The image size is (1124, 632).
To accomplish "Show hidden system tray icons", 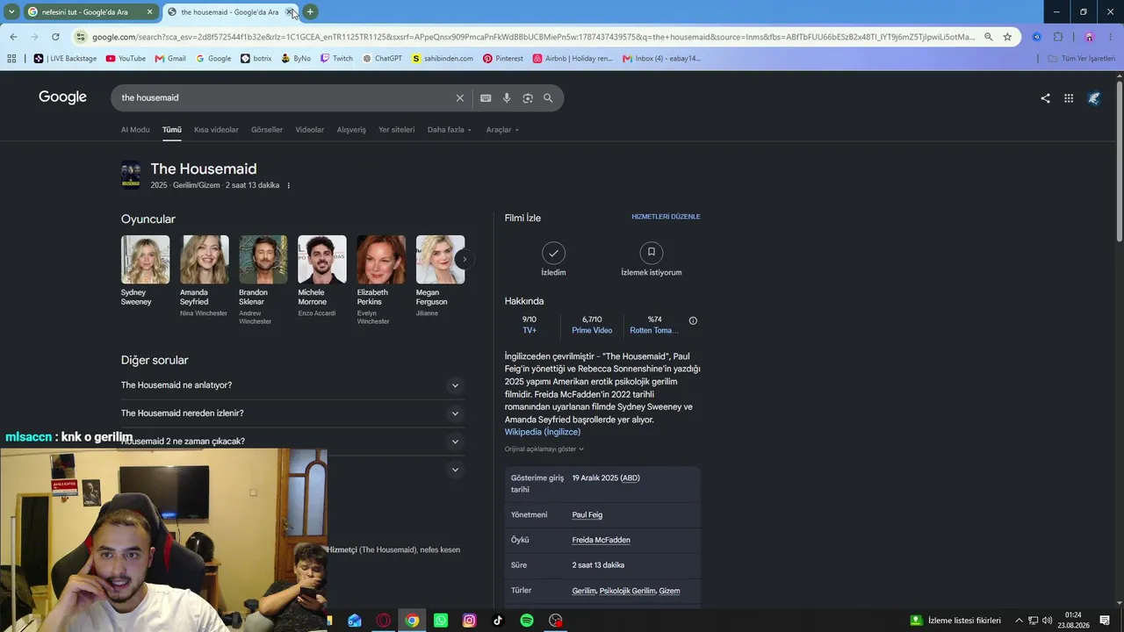I will (1019, 621).
